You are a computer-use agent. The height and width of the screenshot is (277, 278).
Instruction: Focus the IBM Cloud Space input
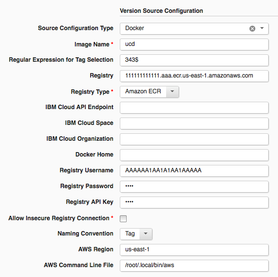point(194,123)
